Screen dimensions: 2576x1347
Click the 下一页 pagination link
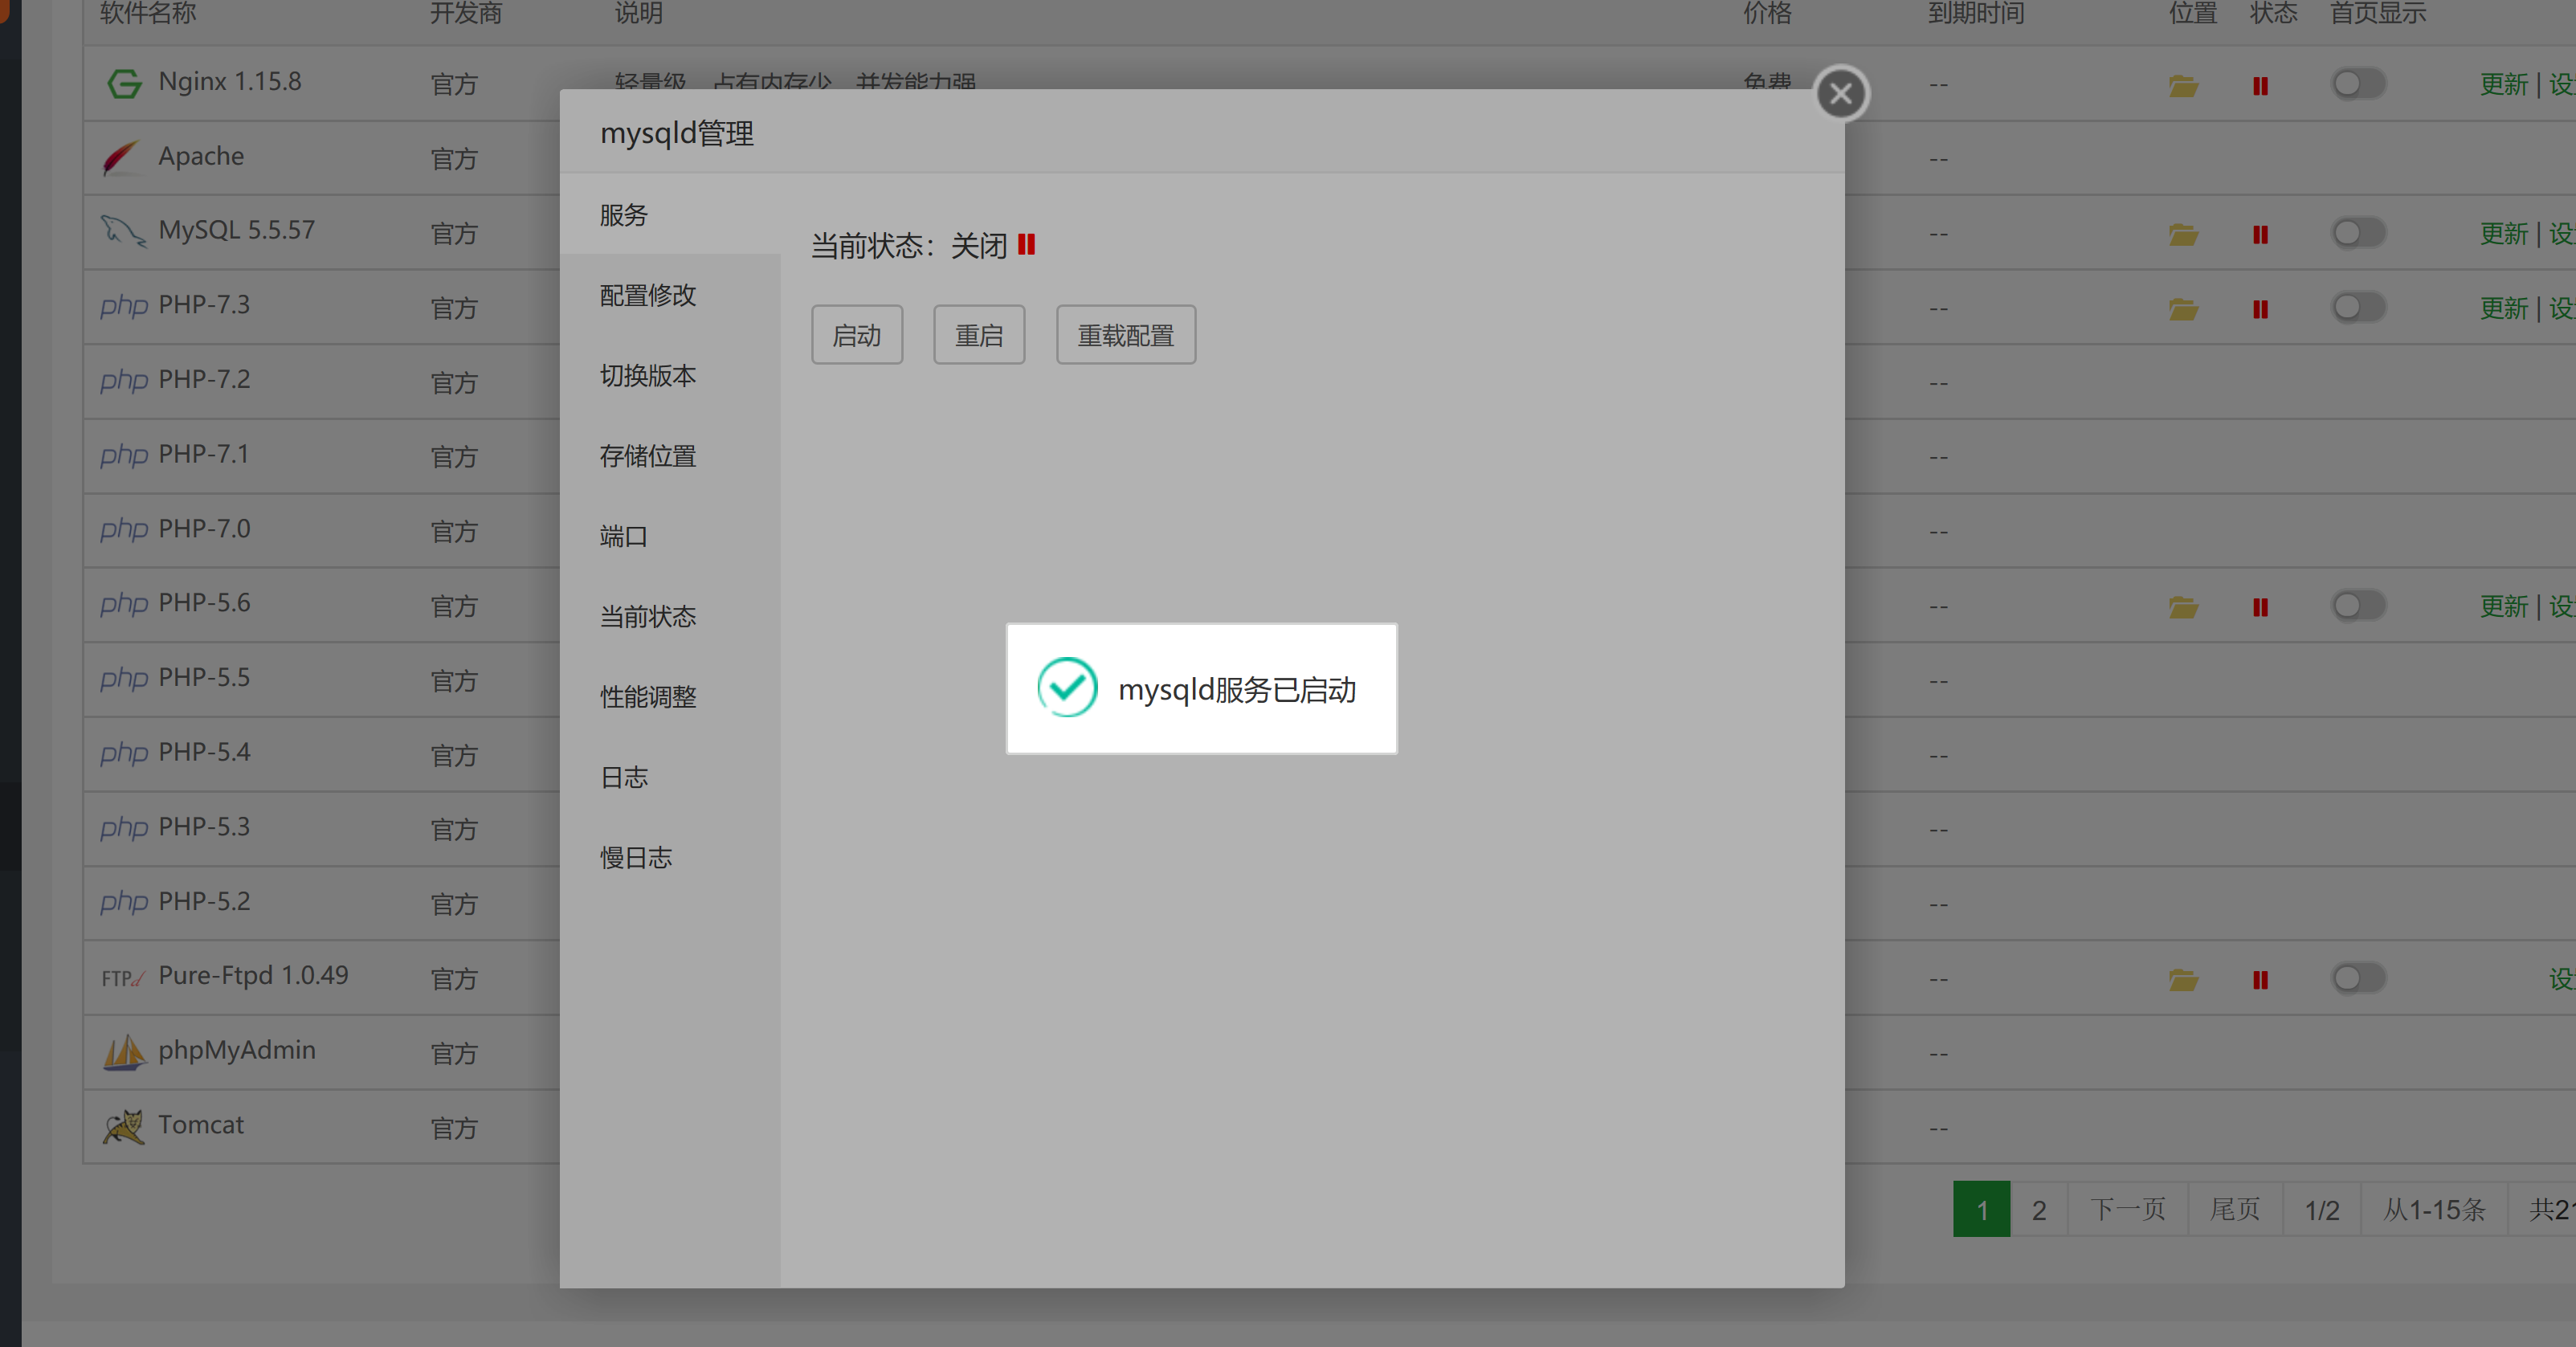point(2127,1210)
